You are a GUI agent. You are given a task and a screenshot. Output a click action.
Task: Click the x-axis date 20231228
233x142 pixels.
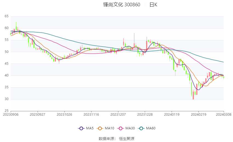(x=145, y=115)
